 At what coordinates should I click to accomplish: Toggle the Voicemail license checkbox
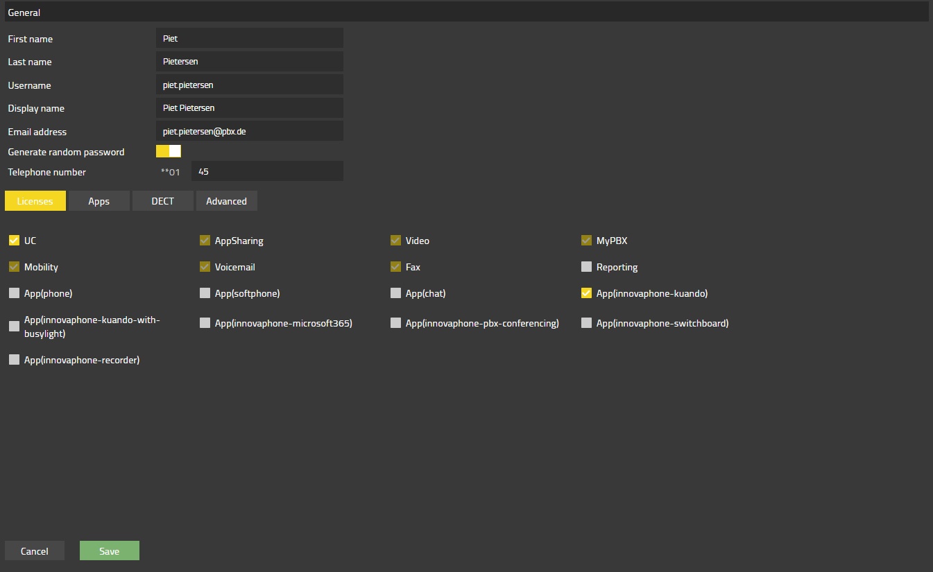pos(205,267)
